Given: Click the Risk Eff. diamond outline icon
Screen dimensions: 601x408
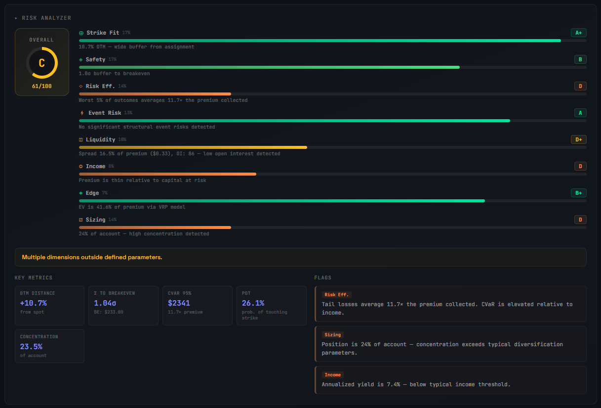Looking at the screenshot, I should (81, 87).
